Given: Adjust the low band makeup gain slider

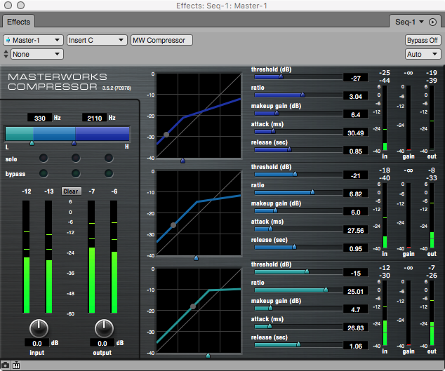Looking at the screenshot, I should point(298,309).
